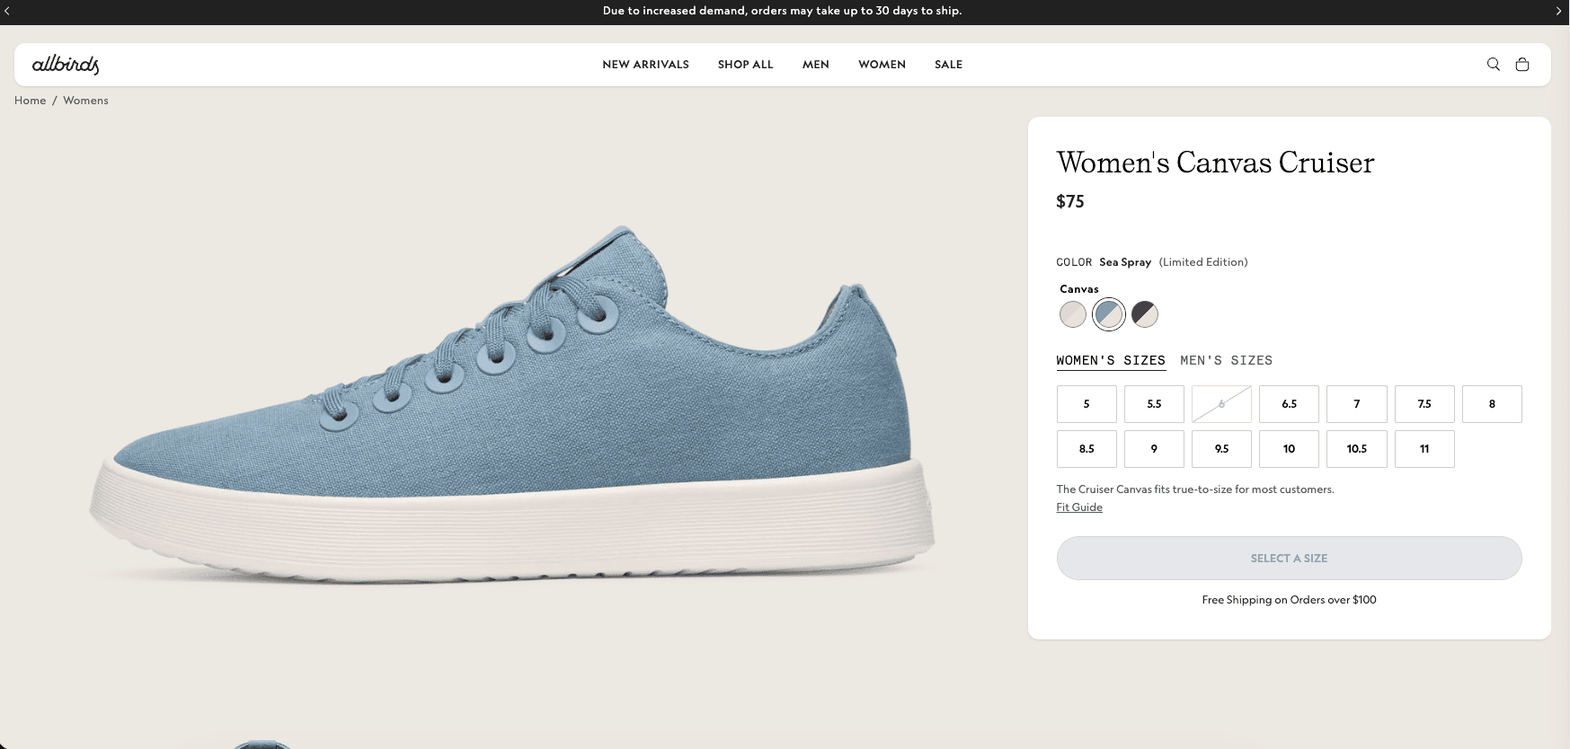Select size 5
The height and width of the screenshot is (749, 1570).
click(1087, 404)
